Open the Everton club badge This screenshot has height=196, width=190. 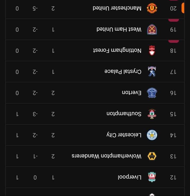coord(152,93)
